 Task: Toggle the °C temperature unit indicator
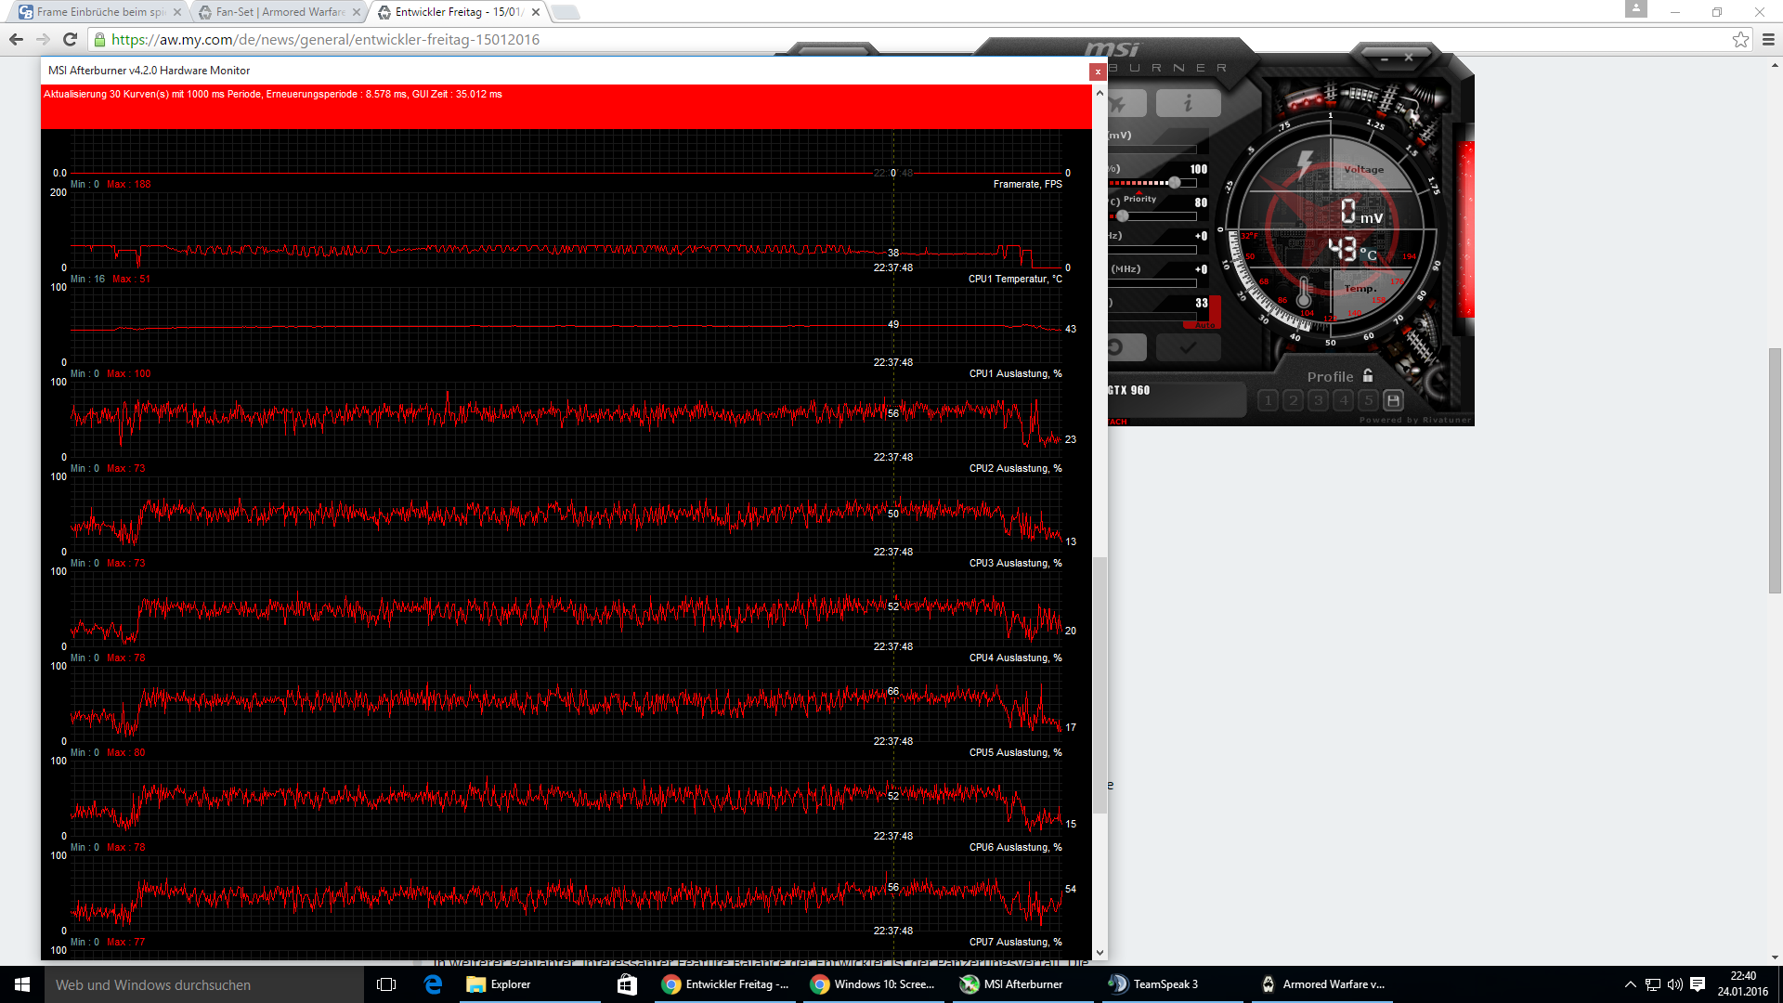click(1369, 254)
